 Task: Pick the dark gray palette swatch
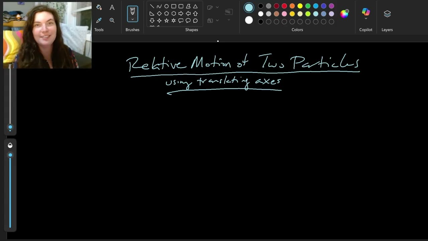pos(269,6)
